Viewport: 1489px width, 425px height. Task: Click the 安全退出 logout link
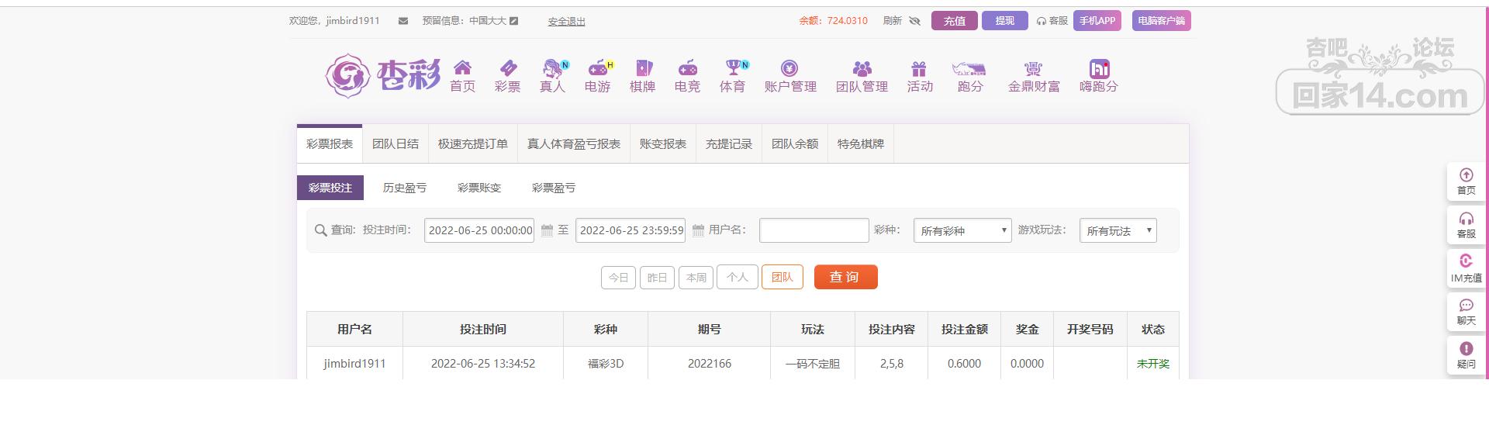567,22
